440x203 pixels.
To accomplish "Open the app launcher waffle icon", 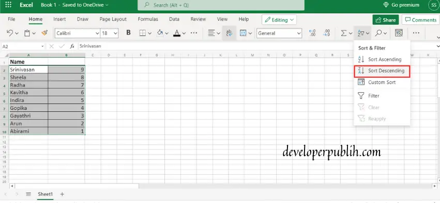I will pos(8,5).
